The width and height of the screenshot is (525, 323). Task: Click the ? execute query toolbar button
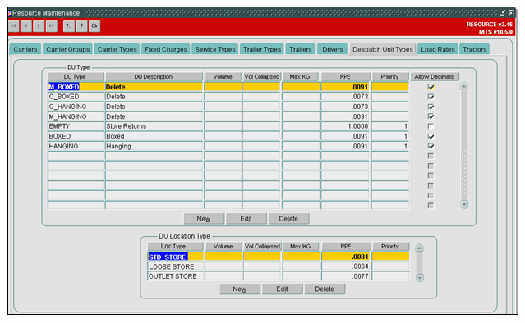click(81, 26)
